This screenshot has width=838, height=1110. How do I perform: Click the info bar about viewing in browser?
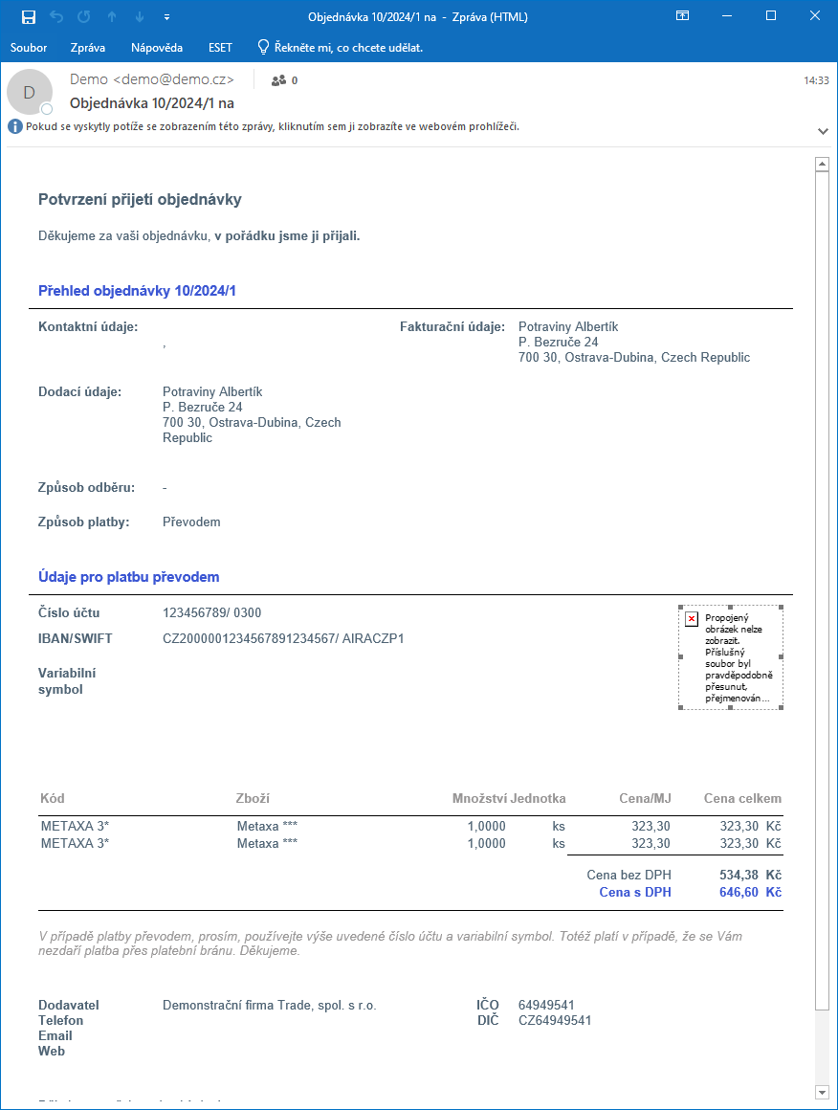click(x=273, y=126)
